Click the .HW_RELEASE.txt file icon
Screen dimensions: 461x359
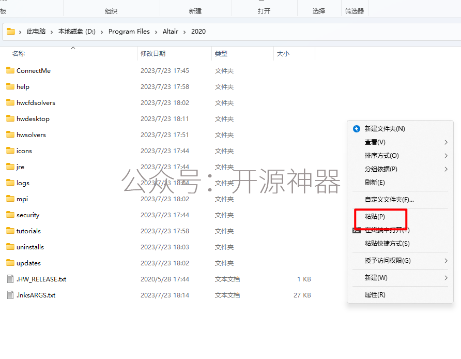10,279
